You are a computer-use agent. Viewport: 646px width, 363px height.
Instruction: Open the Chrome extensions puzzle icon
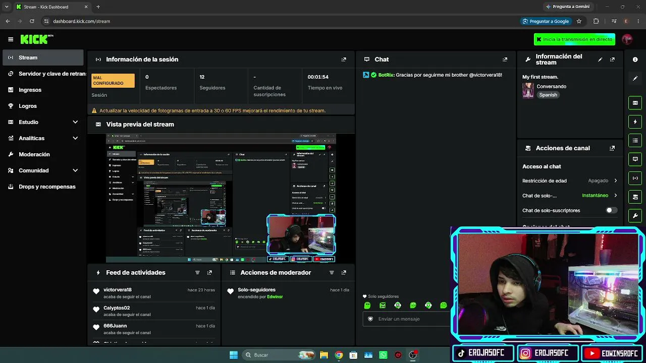[x=596, y=21]
